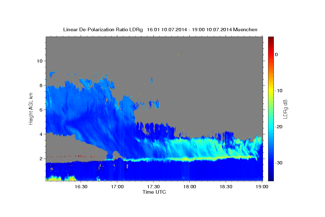Click the height tick label 10
The height and width of the screenshot is (217, 325).
40,61
